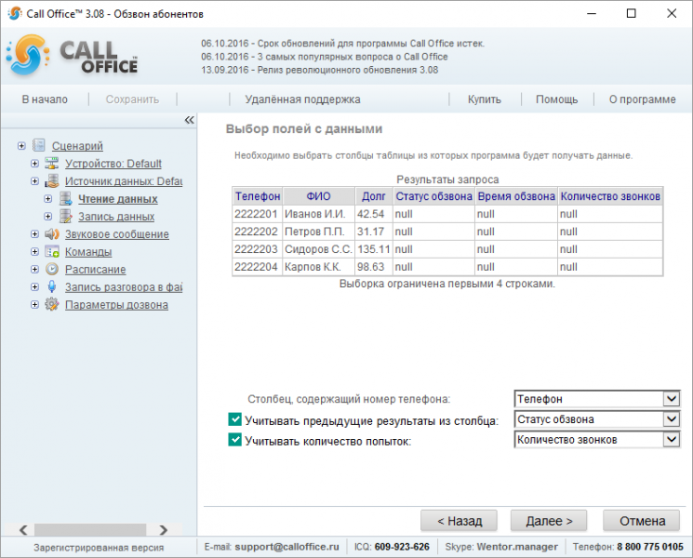Click the ФИО column header

pos(319,196)
